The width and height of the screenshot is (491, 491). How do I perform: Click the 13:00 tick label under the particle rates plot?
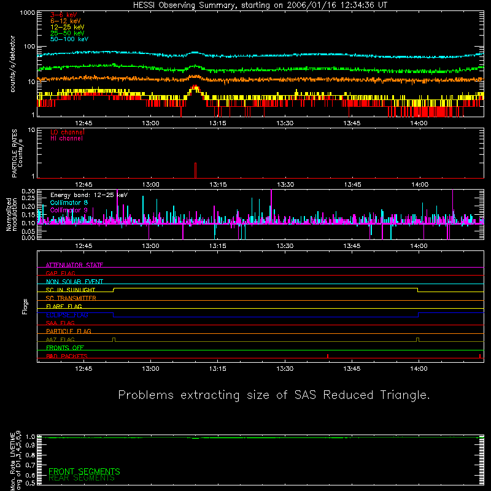150,185
